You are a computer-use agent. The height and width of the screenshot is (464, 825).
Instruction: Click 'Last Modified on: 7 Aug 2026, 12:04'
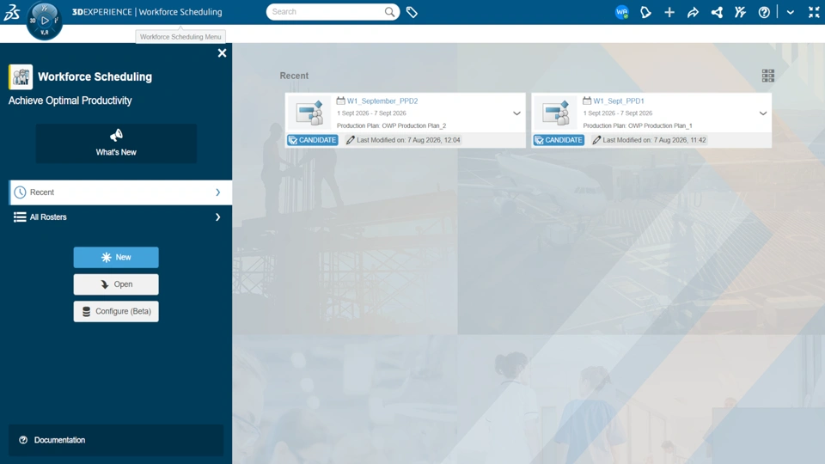pos(408,140)
